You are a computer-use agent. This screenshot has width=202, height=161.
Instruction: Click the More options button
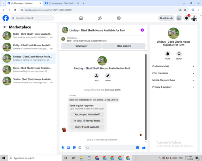[x=124, y=46]
